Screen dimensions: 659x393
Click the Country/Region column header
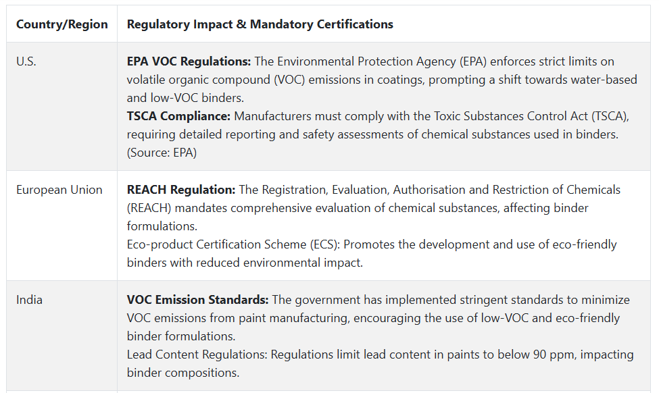[62, 24]
